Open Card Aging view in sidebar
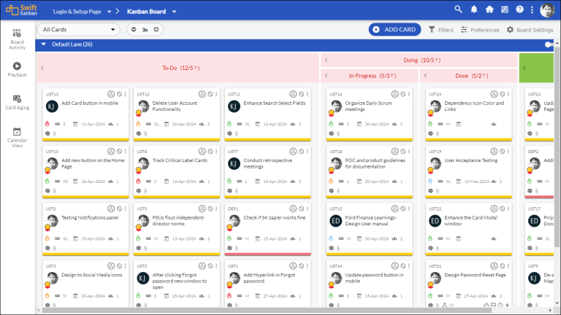 pos(17,102)
